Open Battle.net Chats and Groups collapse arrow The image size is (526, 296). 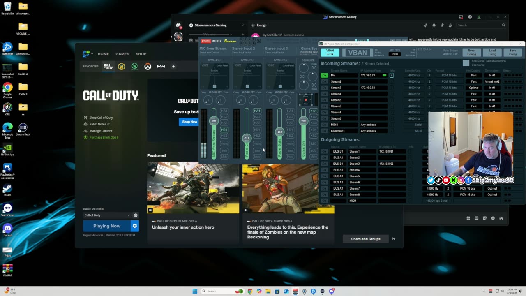394,239
